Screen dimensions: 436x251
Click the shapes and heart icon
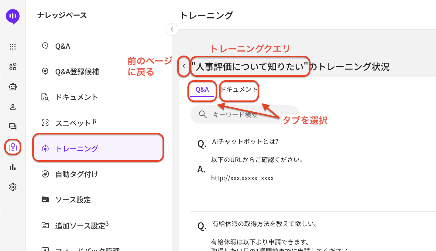(x=13, y=67)
